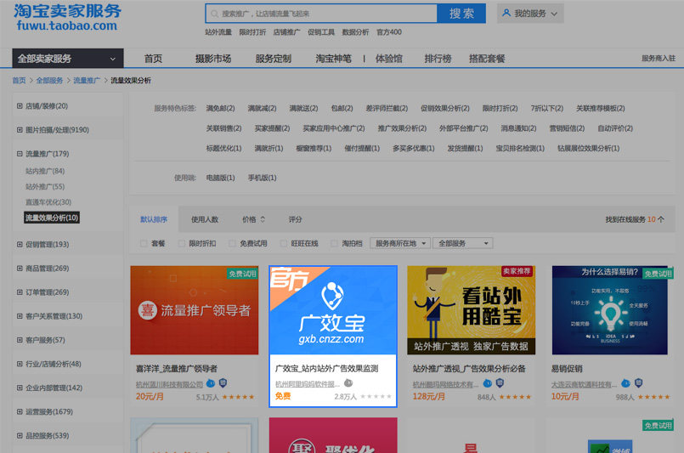The height and width of the screenshot is (453, 684).
Task: Click the 官方400 link under search
Action: coord(389,31)
